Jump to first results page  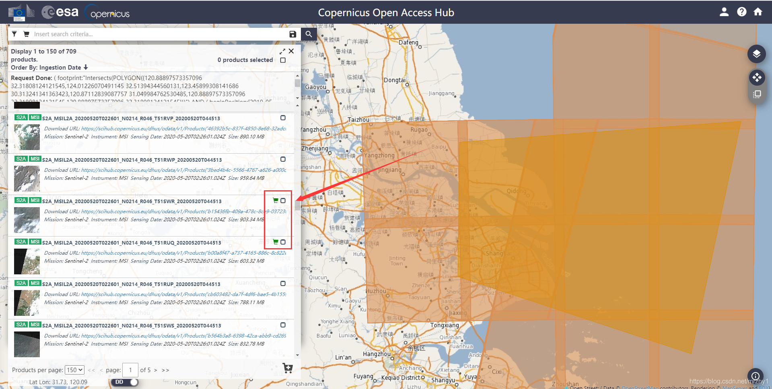[91, 370]
